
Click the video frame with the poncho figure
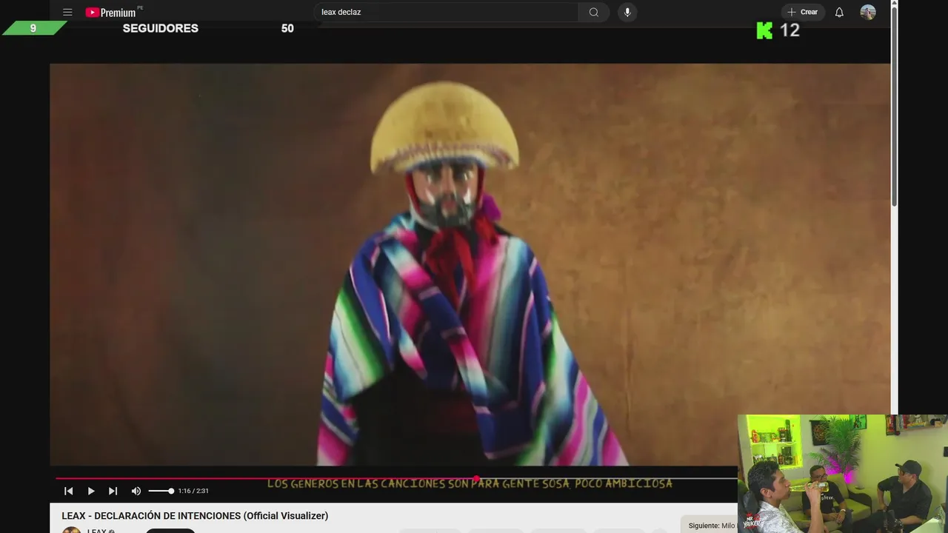(470, 264)
